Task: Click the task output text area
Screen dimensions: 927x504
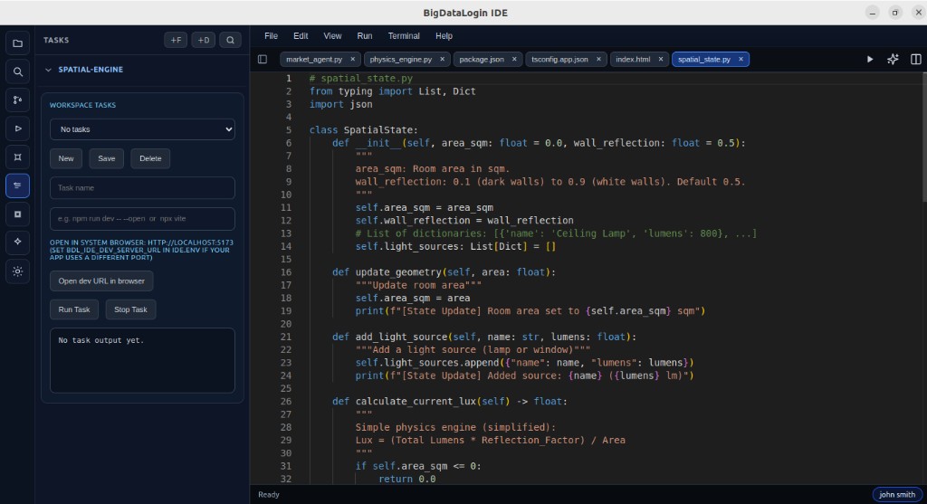Action: pos(142,360)
